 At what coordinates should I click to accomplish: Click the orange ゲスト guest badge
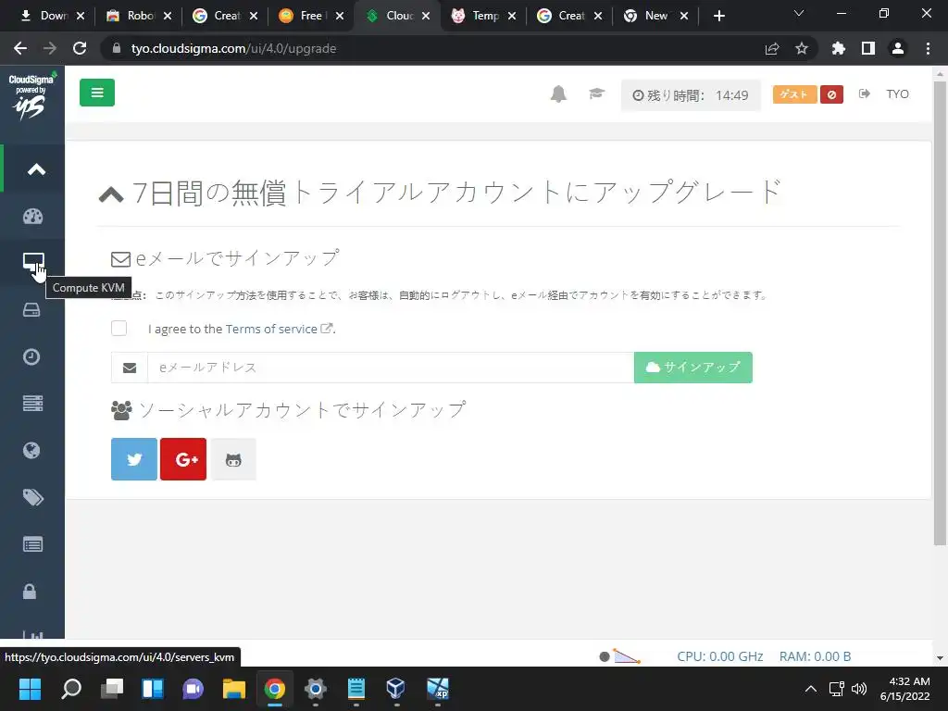pos(794,94)
